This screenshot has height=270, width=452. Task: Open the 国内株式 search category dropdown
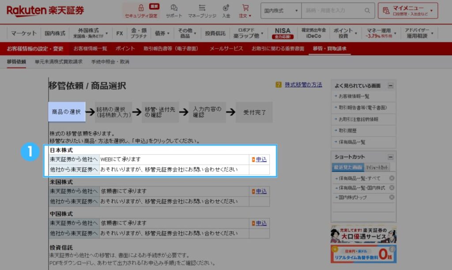pyautogui.click(x=280, y=10)
